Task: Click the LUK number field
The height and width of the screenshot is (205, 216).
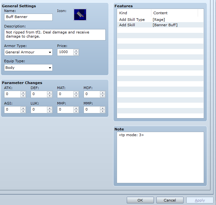Action: [39, 110]
